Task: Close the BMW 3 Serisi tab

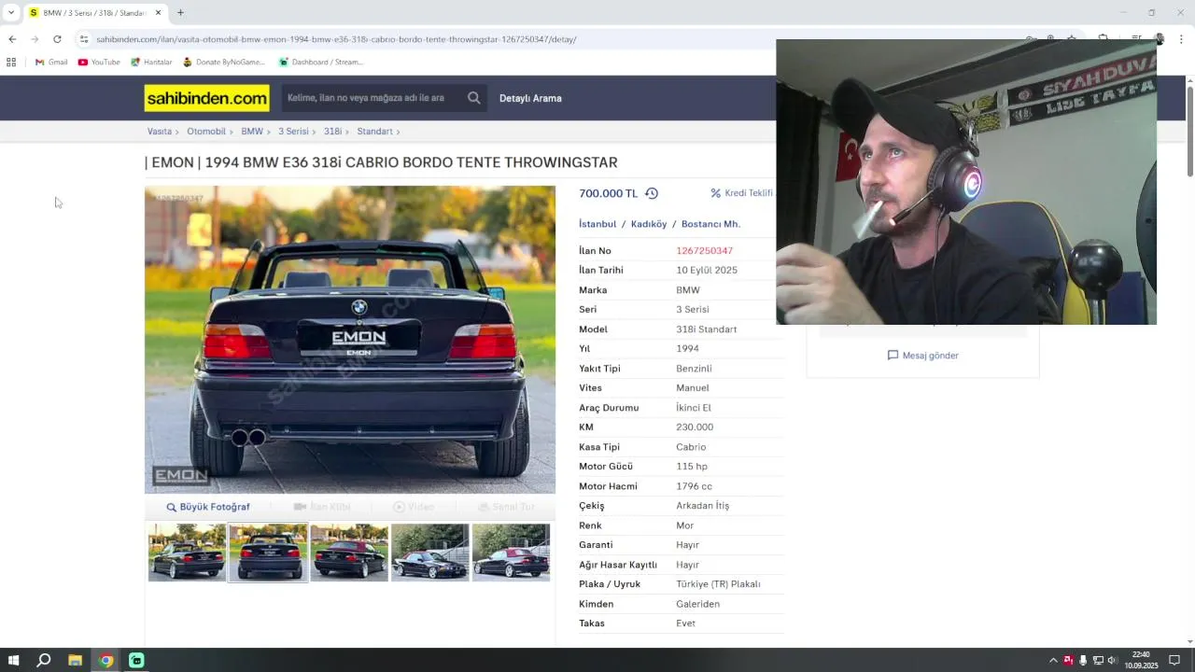Action: tap(158, 13)
